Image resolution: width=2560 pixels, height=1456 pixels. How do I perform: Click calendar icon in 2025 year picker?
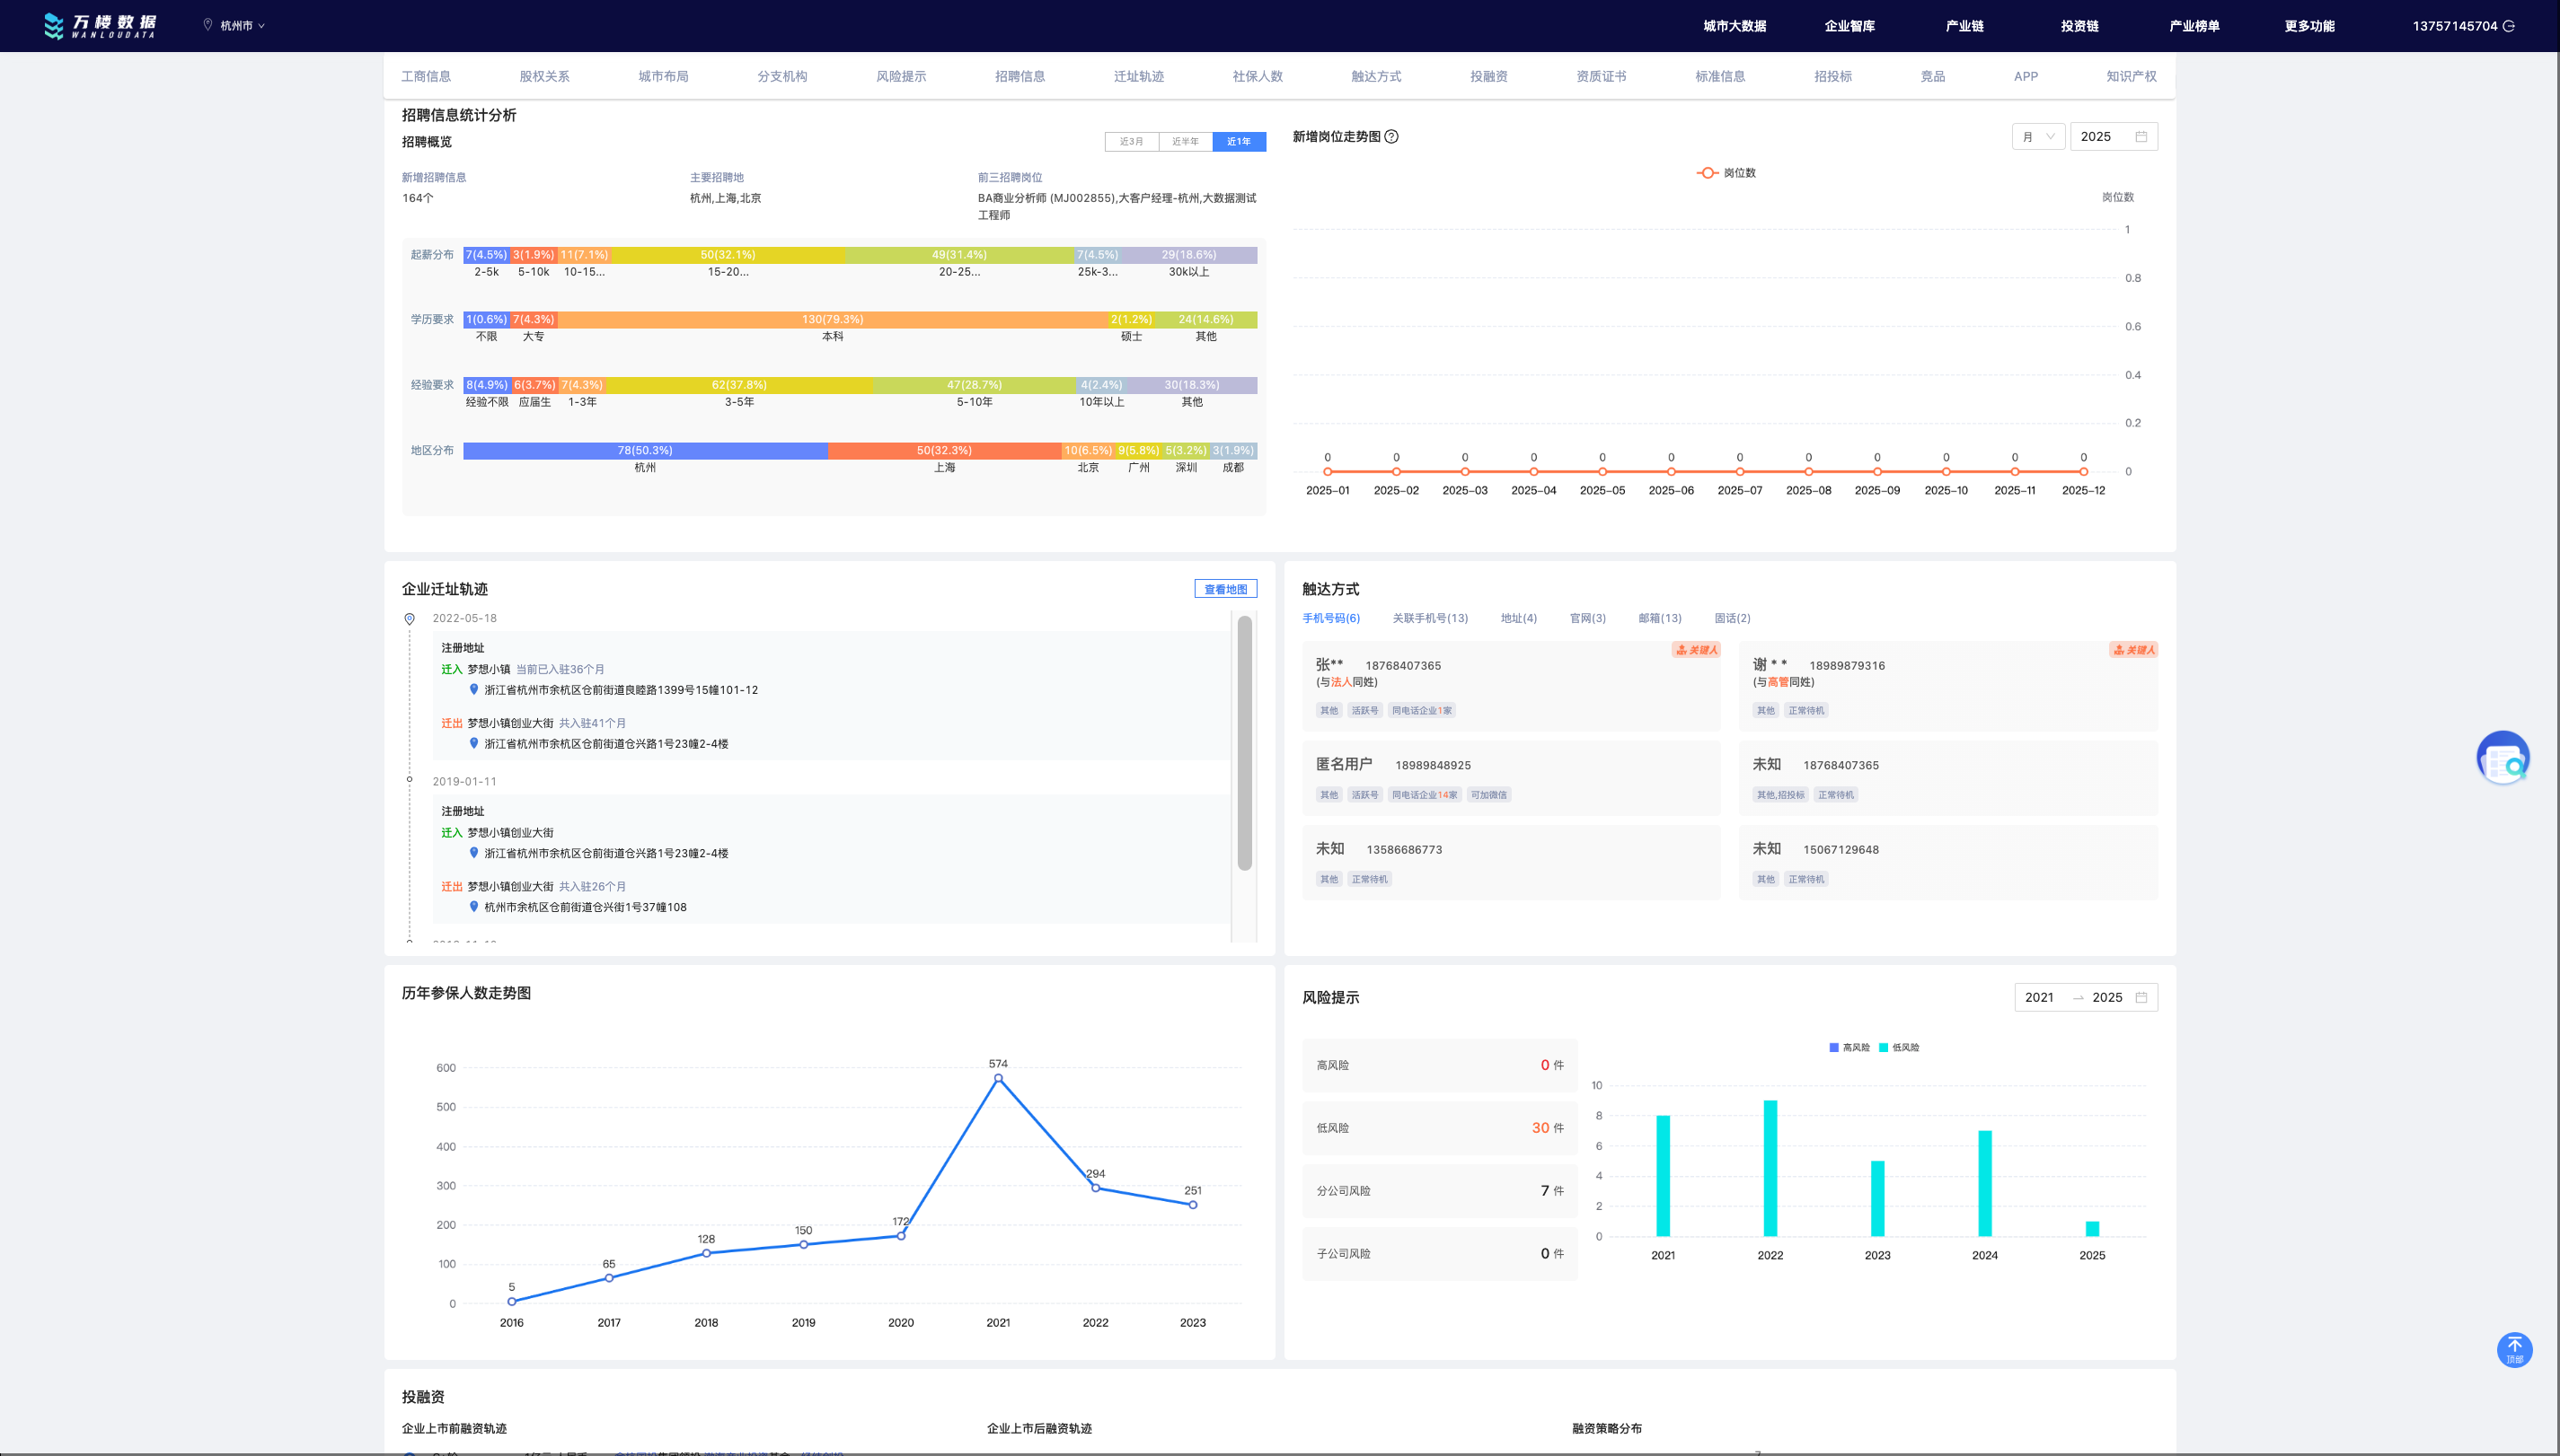(2141, 137)
